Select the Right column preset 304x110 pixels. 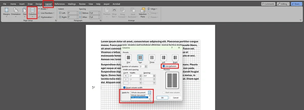point(175,58)
